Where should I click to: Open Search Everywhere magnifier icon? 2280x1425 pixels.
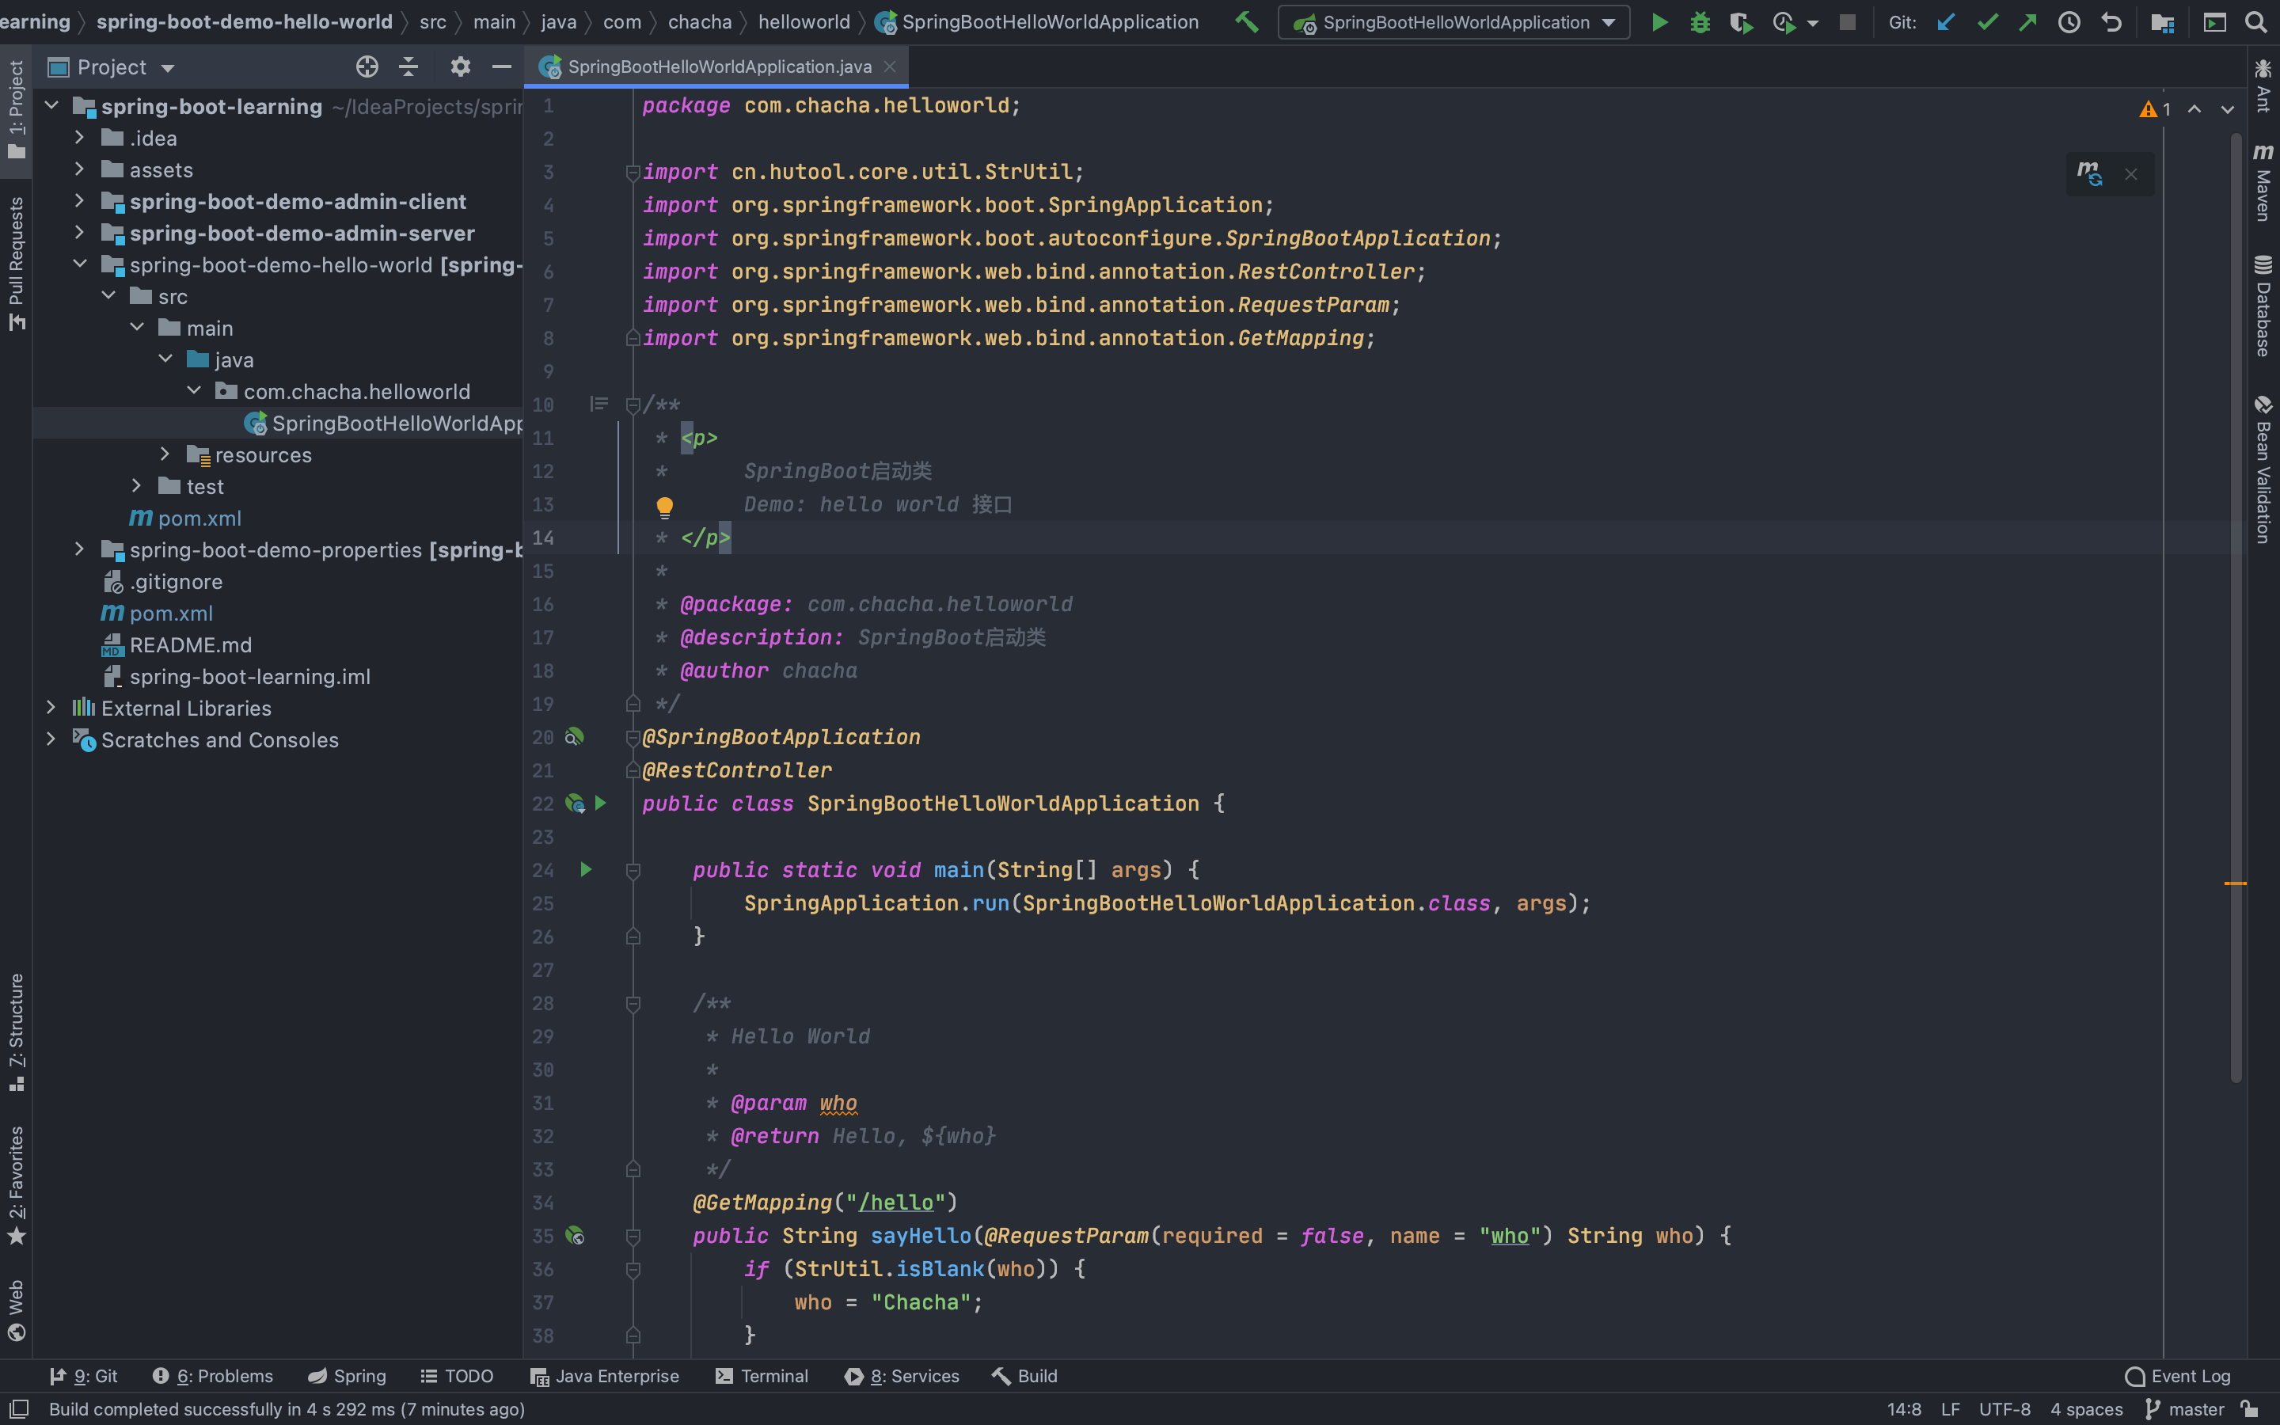[x=2255, y=23]
